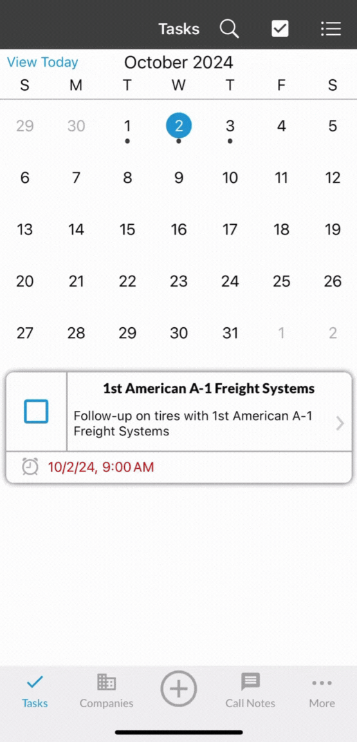Screen dimensions: 357x742
Task: Tap the alarm clock reminder icon
Action: [x=30, y=467]
